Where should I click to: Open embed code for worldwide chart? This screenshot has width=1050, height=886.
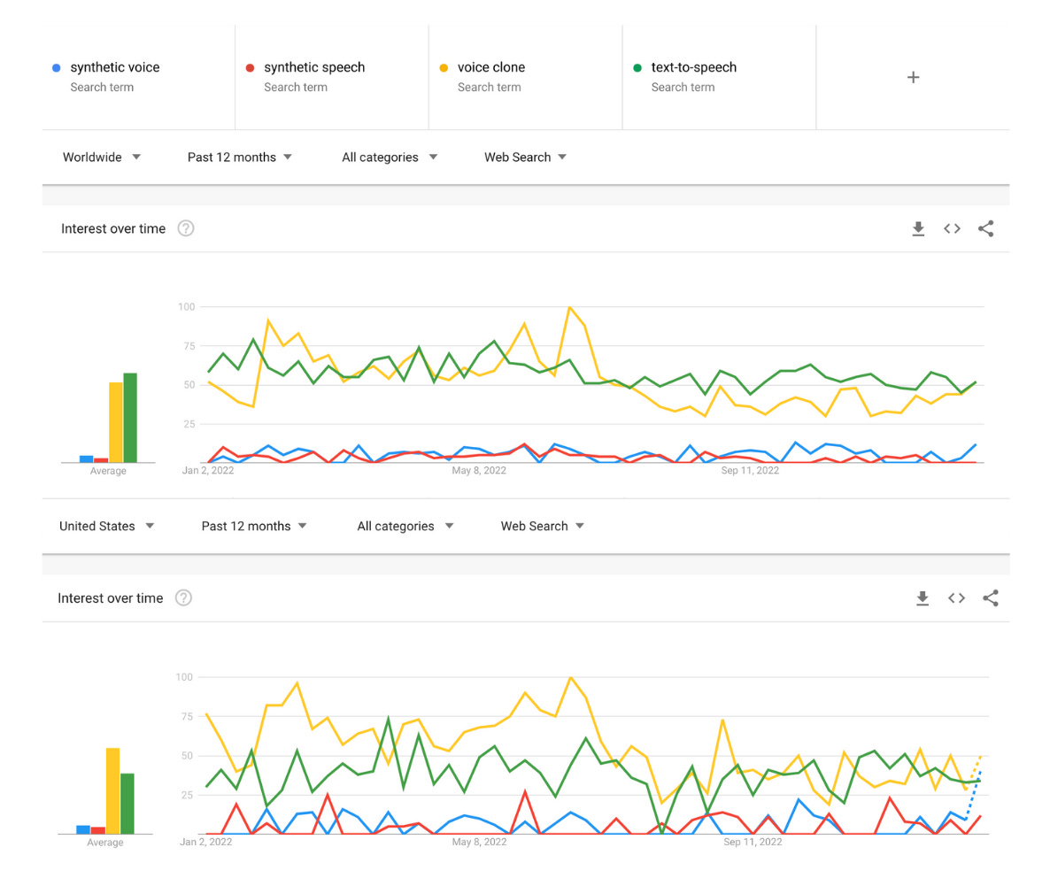coord(953,229)
